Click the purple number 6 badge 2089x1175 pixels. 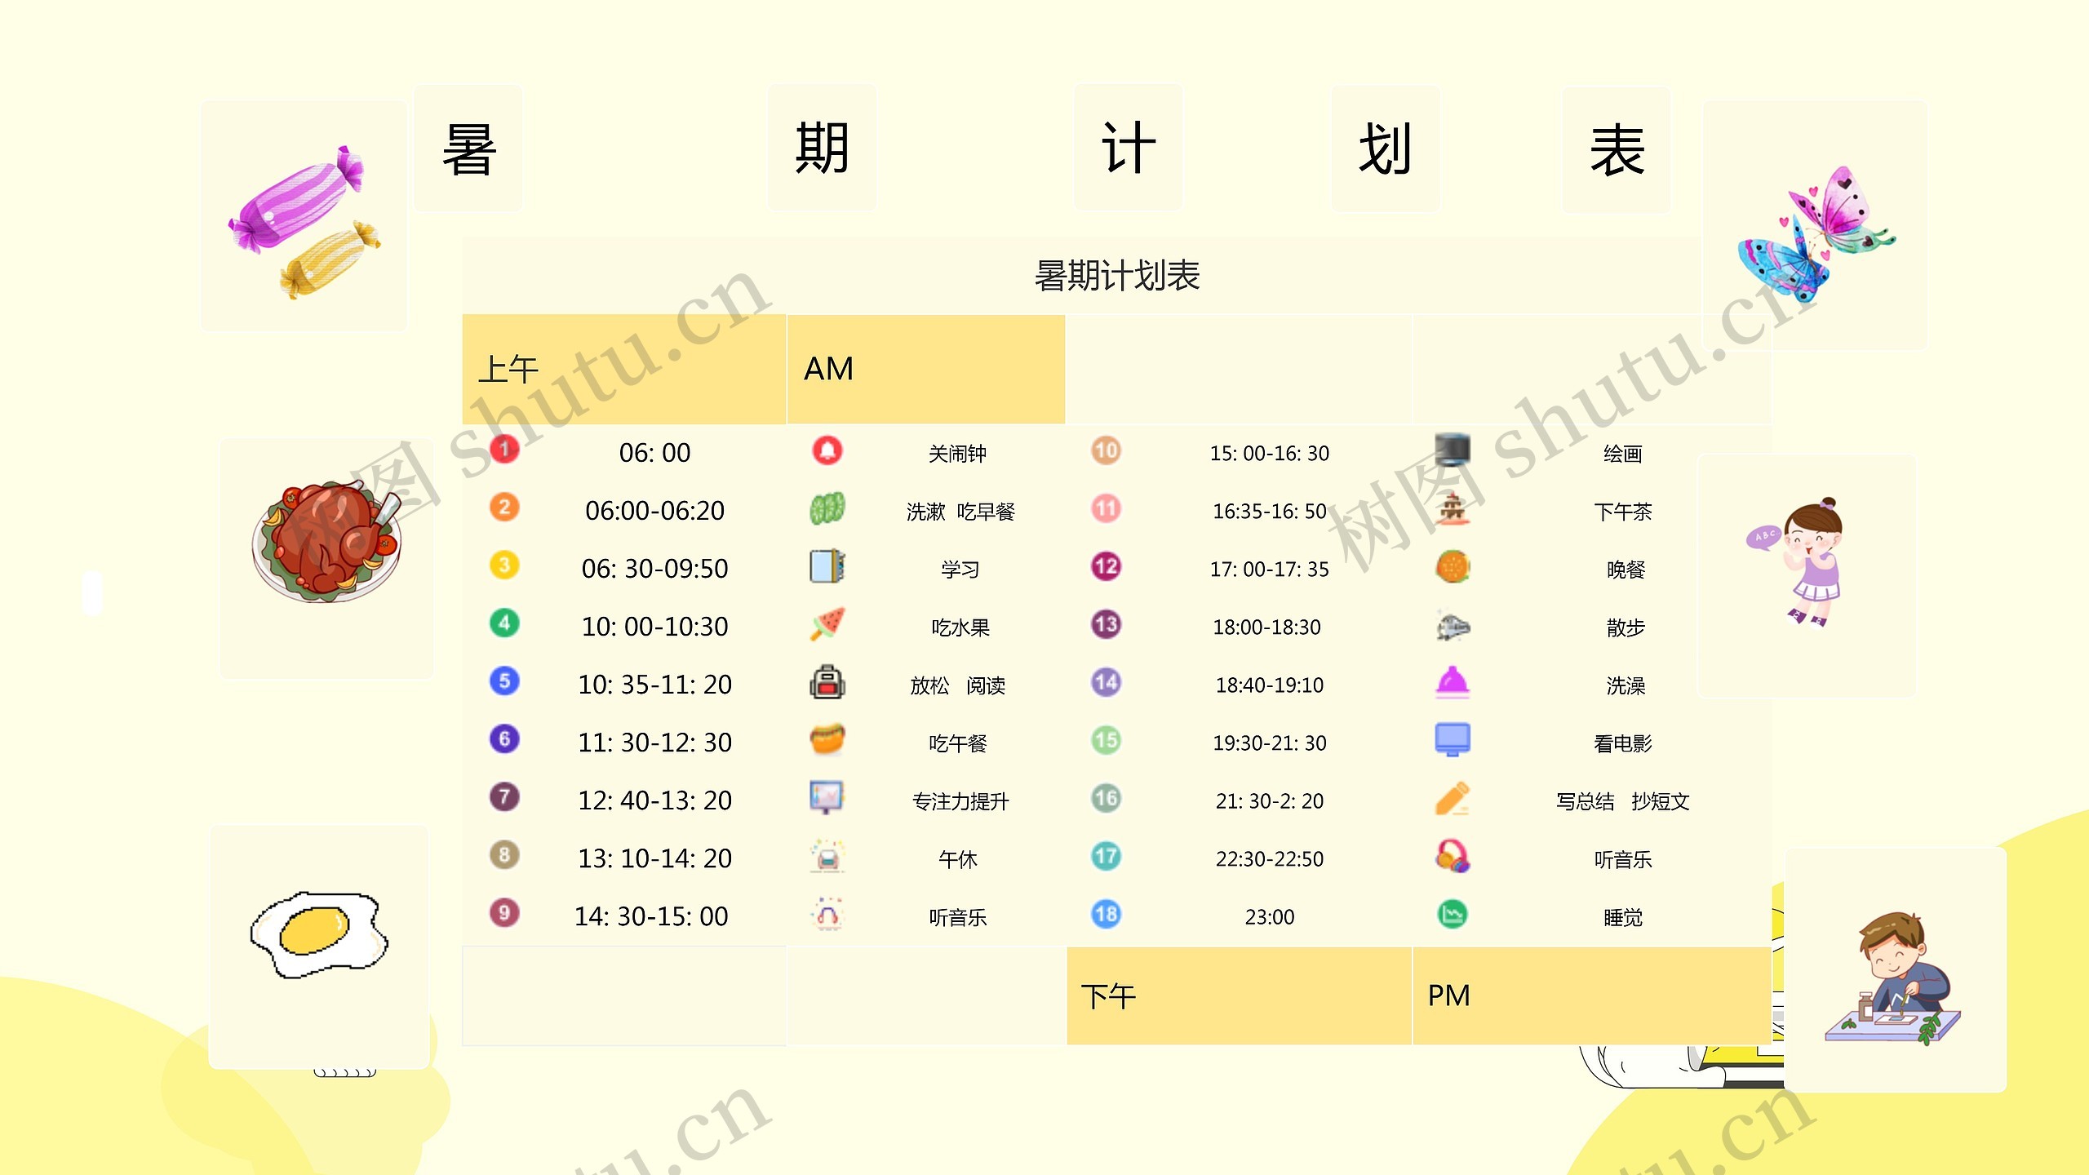(x=504, y=738)
